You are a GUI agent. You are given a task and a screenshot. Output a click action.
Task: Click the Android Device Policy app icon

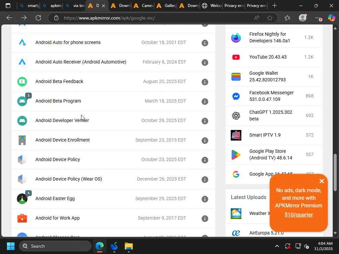[22, 160]
